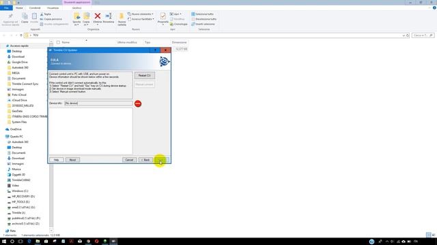Select Trimble Connect Sync in navigation pane
This screenshot has height=245, width=437.
[x=25, y=84]
